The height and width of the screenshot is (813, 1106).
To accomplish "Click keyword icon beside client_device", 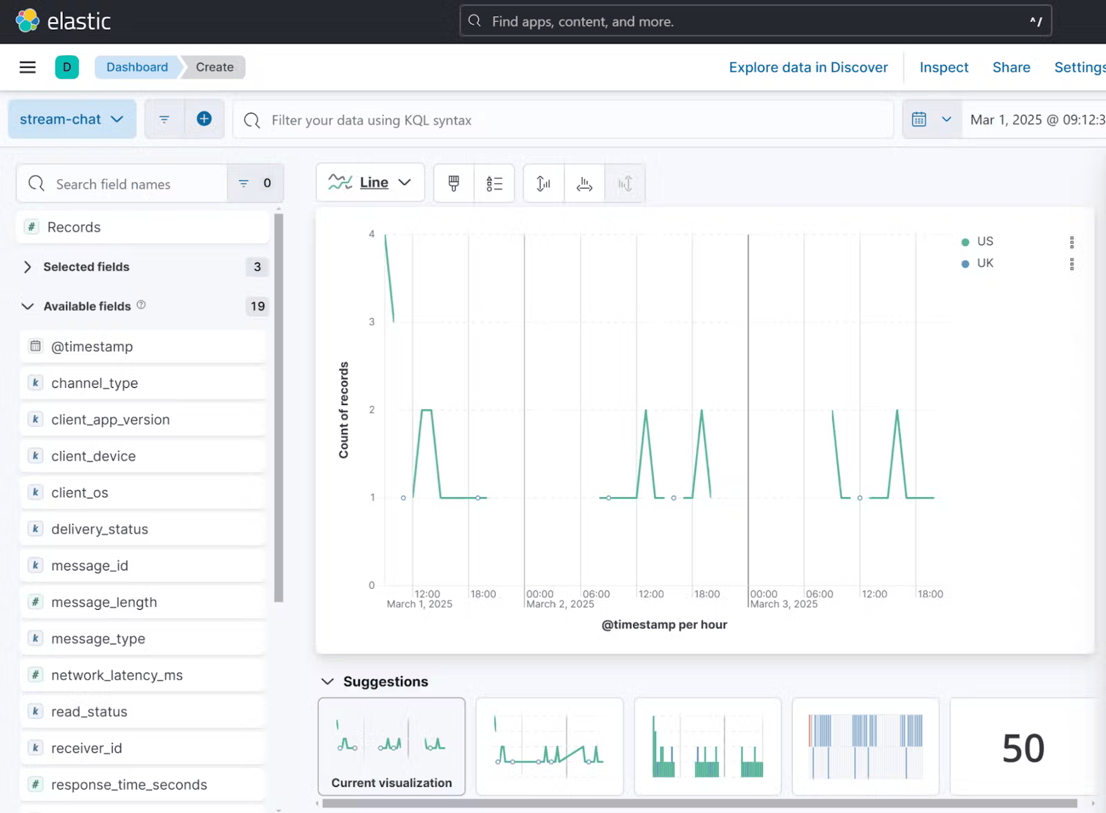I will tap(35, 456).
